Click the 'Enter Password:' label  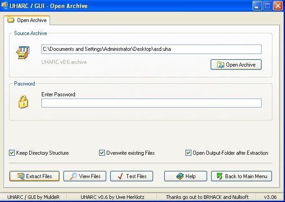59,94
